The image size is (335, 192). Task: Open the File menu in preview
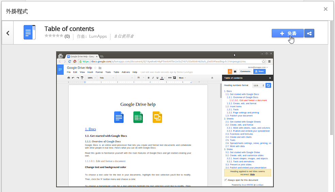(69, 72)
